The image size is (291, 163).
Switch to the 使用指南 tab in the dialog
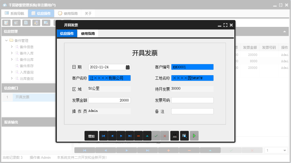pyautogui.click(x=88, y=33)
